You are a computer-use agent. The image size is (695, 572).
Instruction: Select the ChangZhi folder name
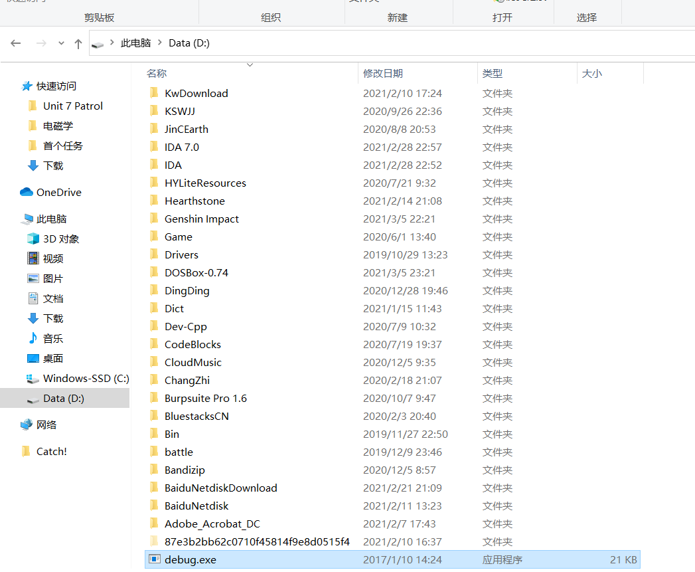187,380
